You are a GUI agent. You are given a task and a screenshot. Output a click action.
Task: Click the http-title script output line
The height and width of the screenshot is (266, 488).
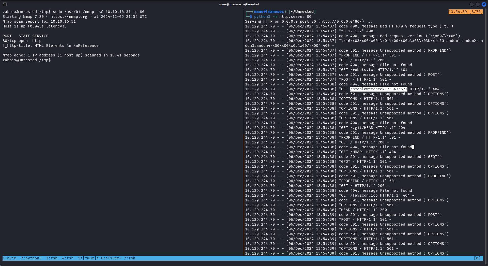click(x=51, y=46)
